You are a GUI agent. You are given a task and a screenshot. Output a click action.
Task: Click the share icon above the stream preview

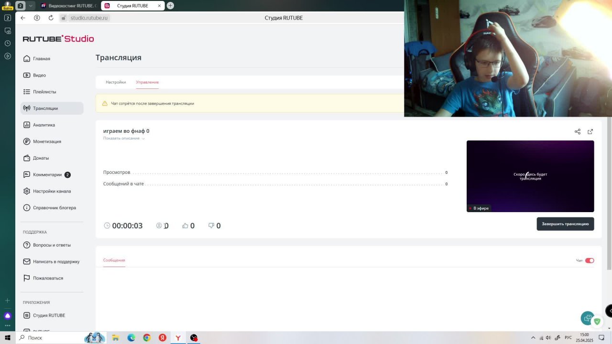click(578, 131)
